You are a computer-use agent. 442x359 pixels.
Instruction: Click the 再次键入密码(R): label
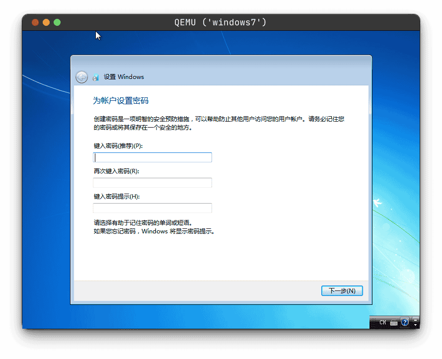click(116, 171)
